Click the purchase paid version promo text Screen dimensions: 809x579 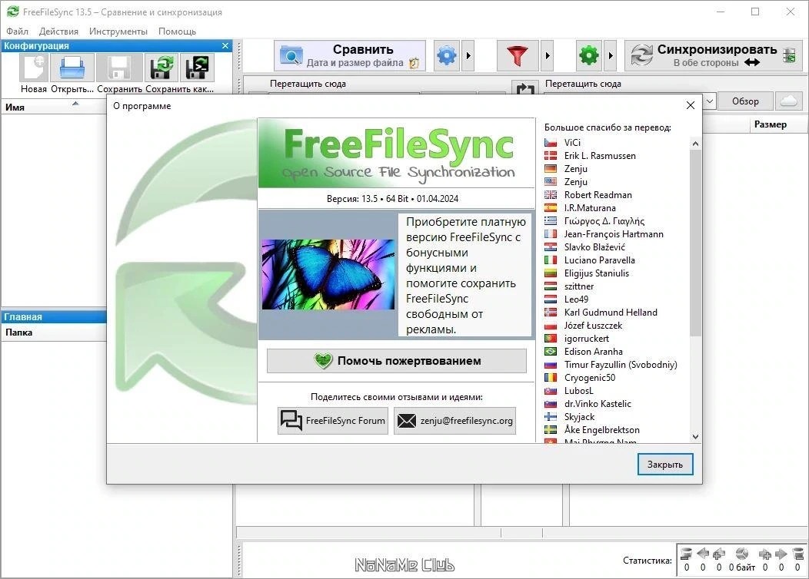pyautogui.click(x=464, y=276)
